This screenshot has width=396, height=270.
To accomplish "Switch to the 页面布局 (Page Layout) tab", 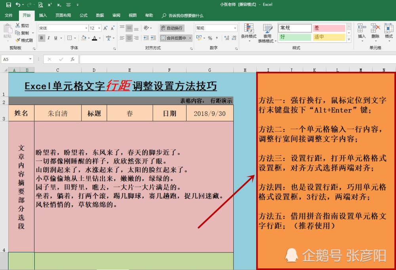I will (x=63, y=15).
